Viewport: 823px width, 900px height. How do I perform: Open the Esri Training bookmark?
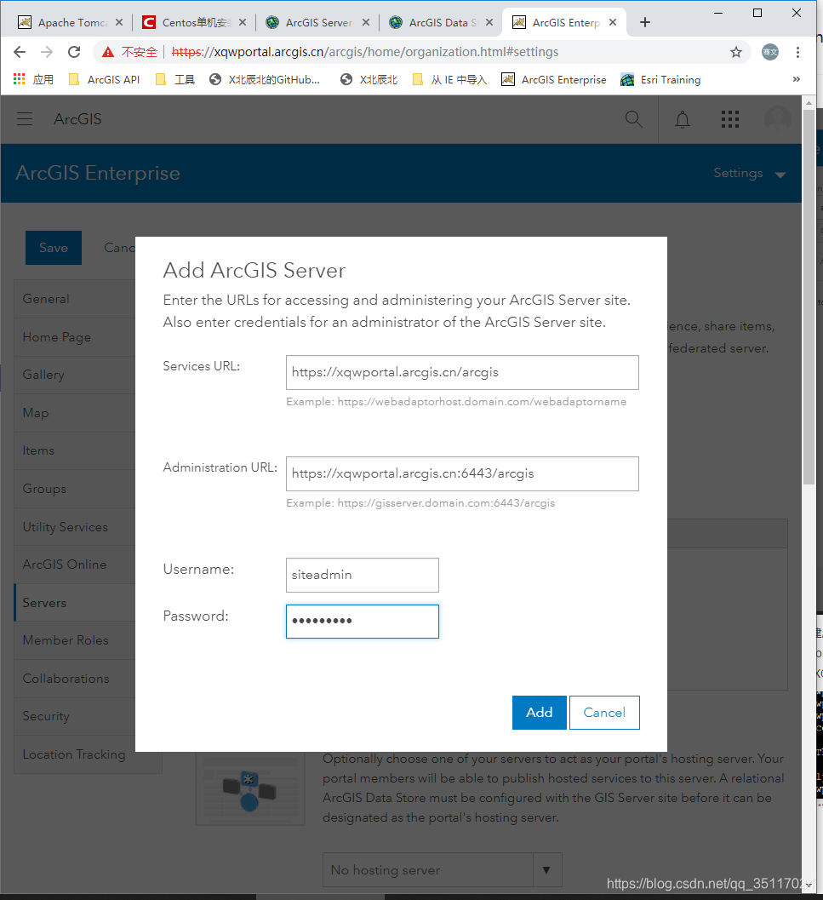660,79
